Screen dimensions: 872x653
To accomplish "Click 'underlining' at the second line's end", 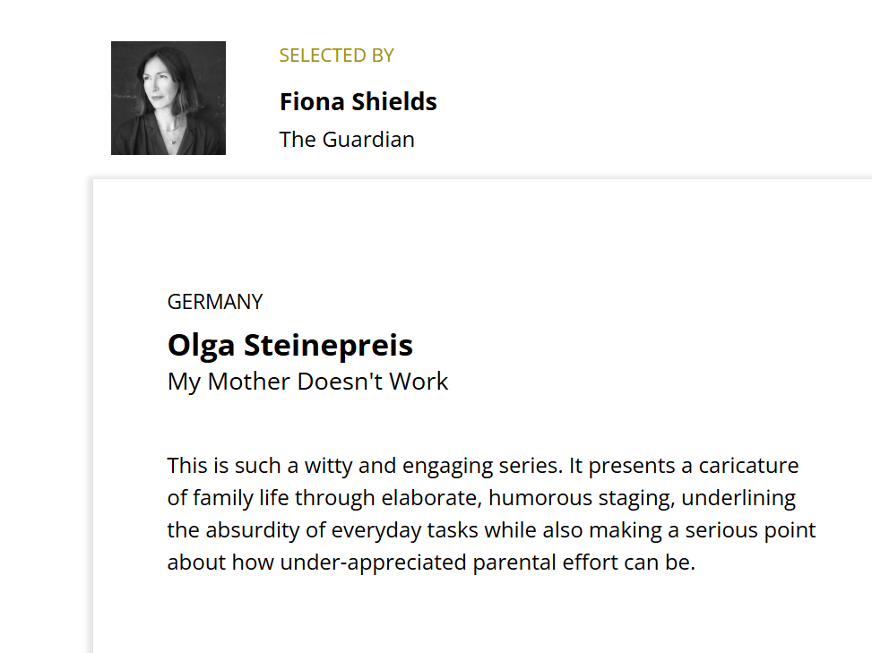I will [738, 498].
